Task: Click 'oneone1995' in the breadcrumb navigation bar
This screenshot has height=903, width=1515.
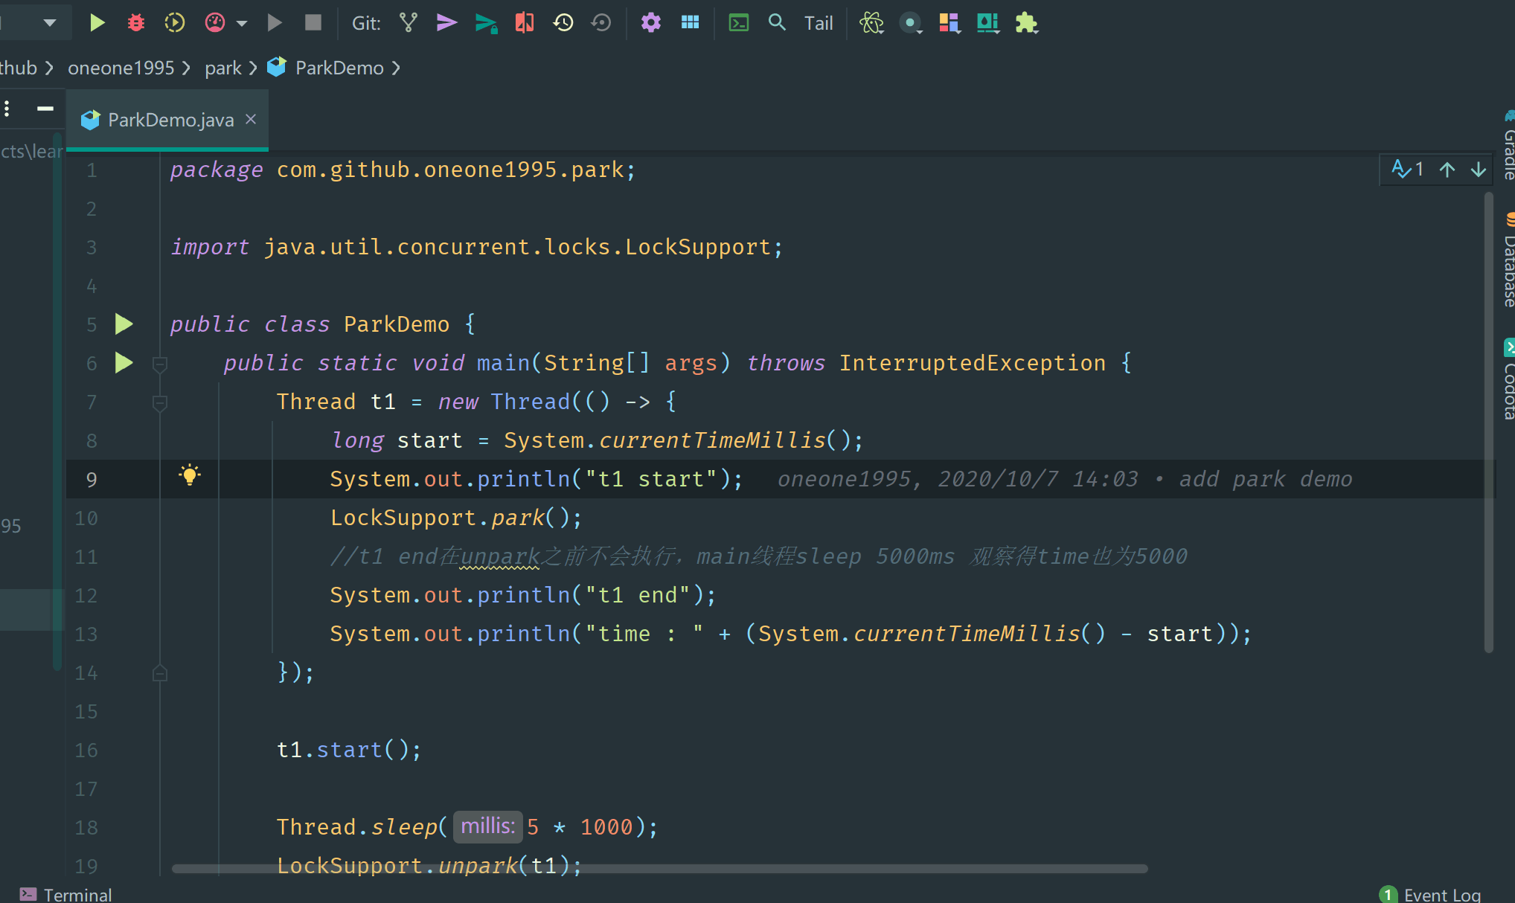Action: click(x=121, y=68)
